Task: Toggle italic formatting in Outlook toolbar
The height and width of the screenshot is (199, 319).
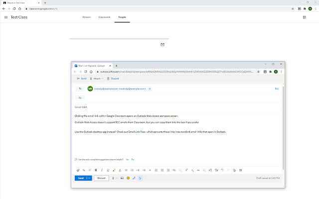Action: (x=102, y=170)
